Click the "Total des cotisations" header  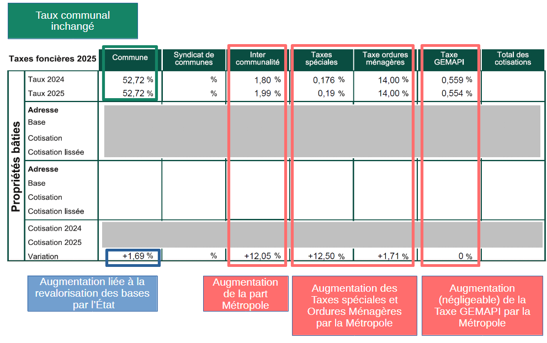click(513, 58)
